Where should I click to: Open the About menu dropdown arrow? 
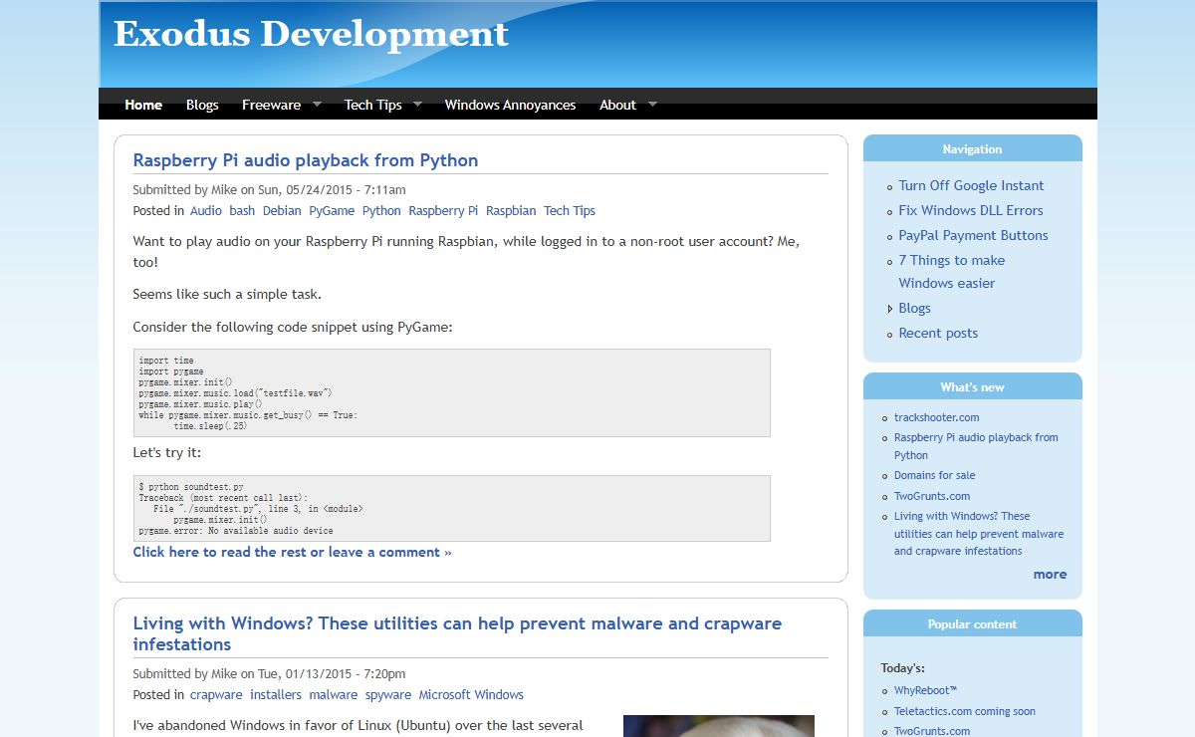point(652,104)
